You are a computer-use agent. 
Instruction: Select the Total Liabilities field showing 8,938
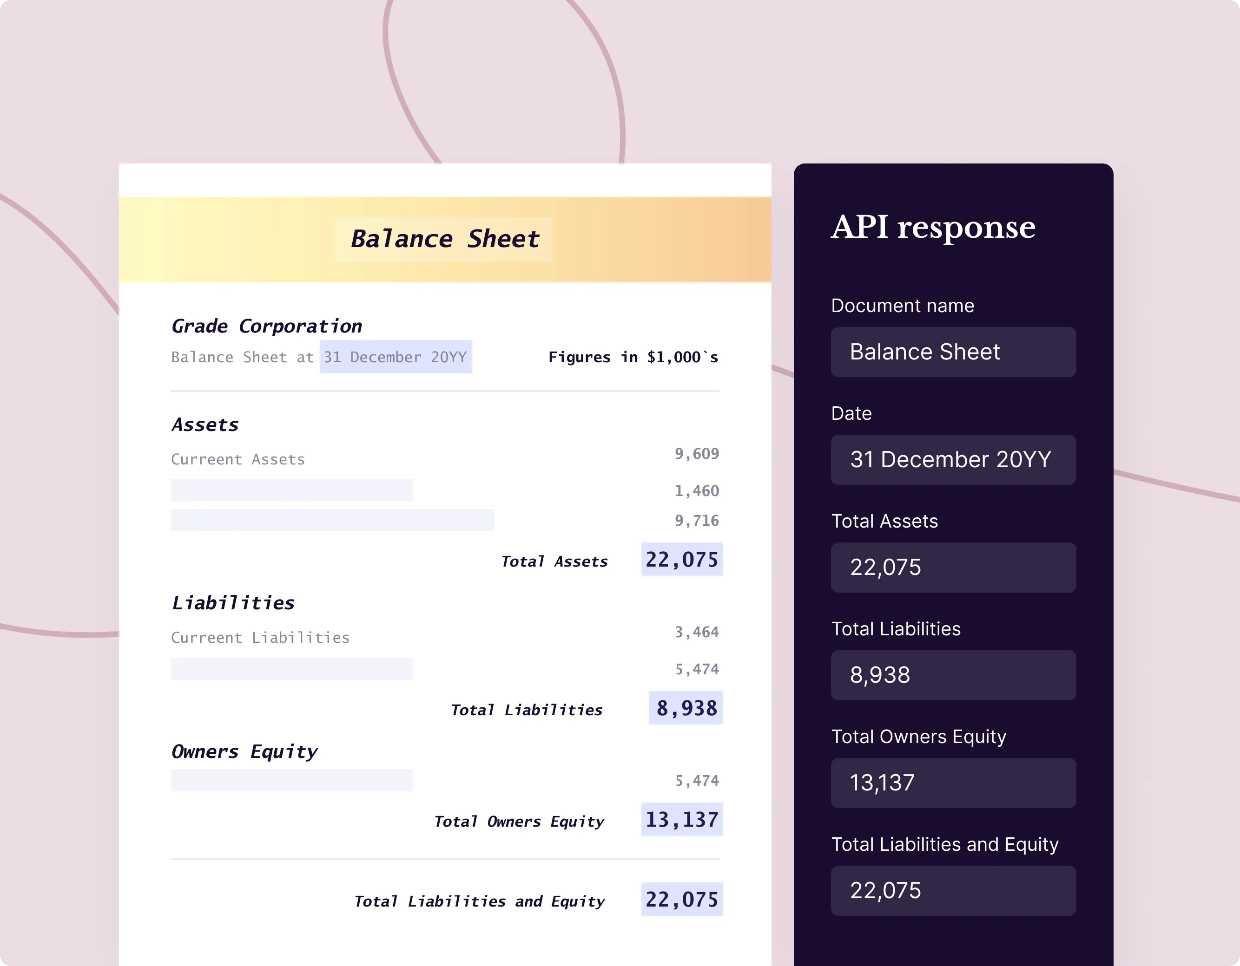(953, 675)
